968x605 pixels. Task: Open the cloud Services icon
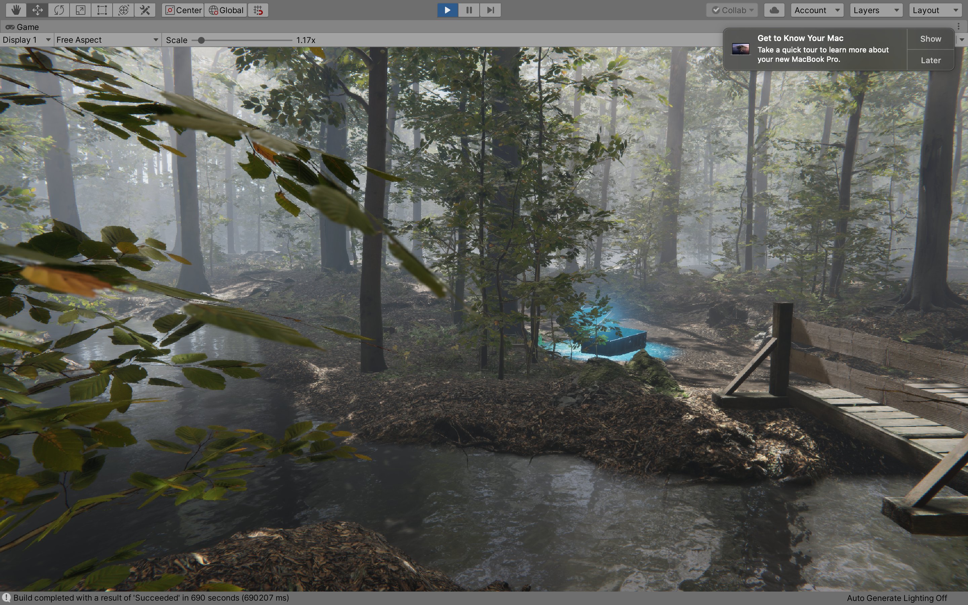tap(774, 10)
